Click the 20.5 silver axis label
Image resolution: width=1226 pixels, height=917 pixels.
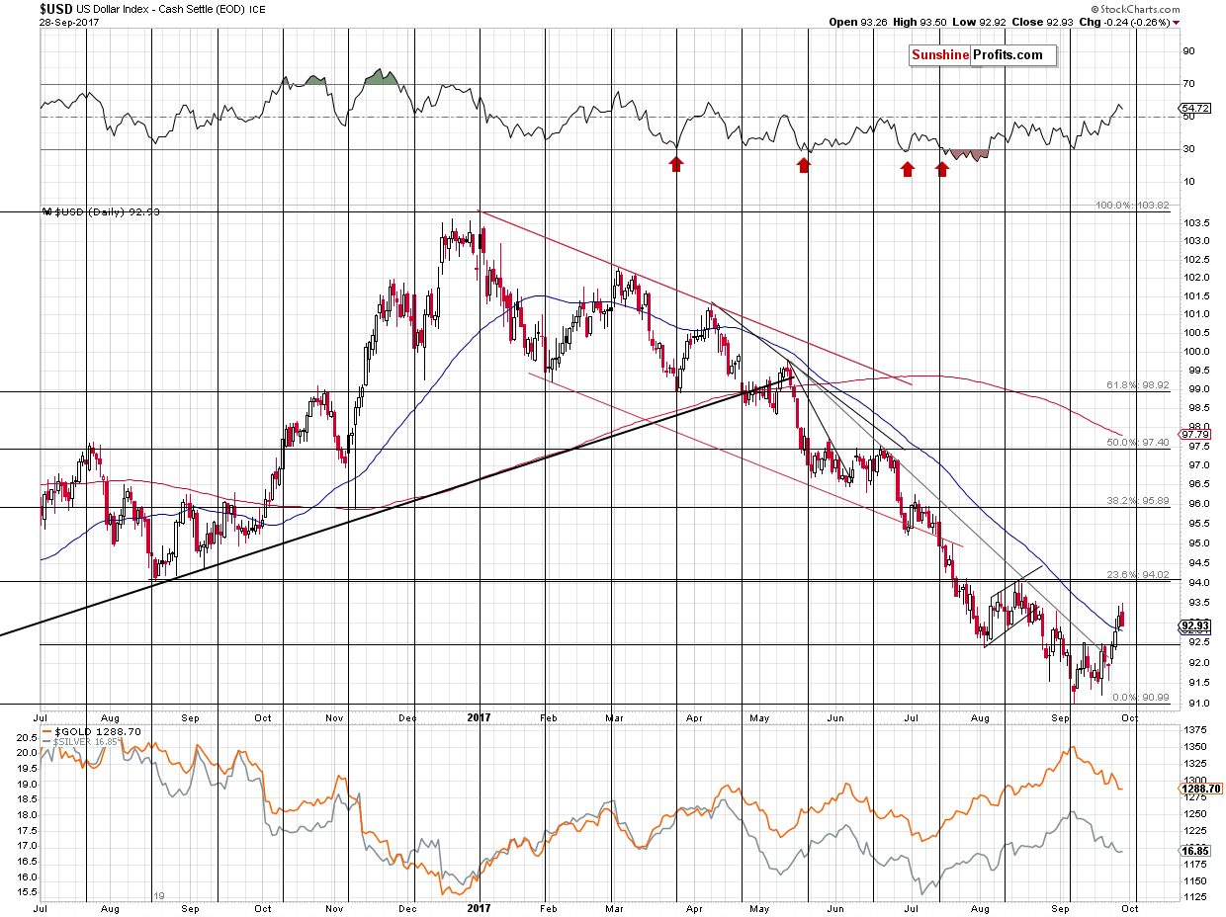click(x=29, y=736)
